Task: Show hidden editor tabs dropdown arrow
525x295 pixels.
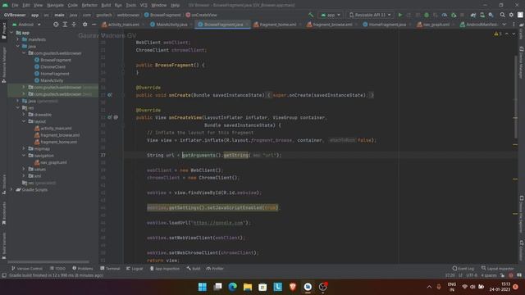Action: [x=504, y=25]
